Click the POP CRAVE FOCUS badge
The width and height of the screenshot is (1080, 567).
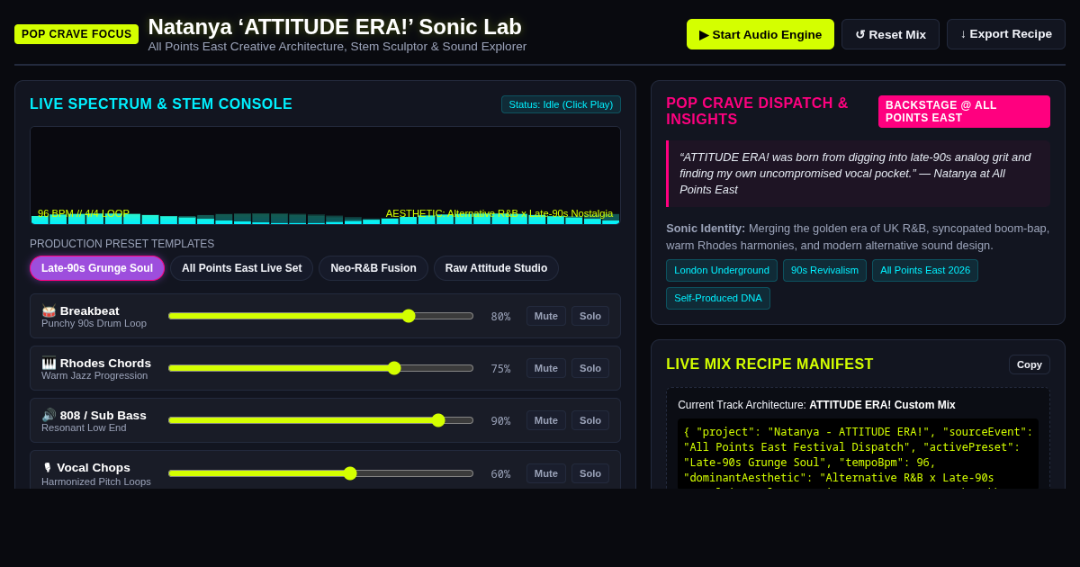[76, 34]
